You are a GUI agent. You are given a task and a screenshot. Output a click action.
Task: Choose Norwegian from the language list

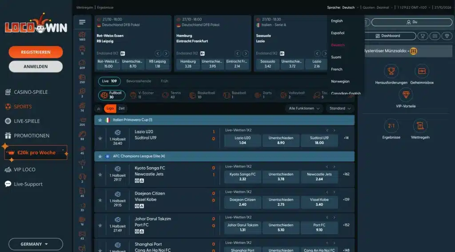[340, 81]
